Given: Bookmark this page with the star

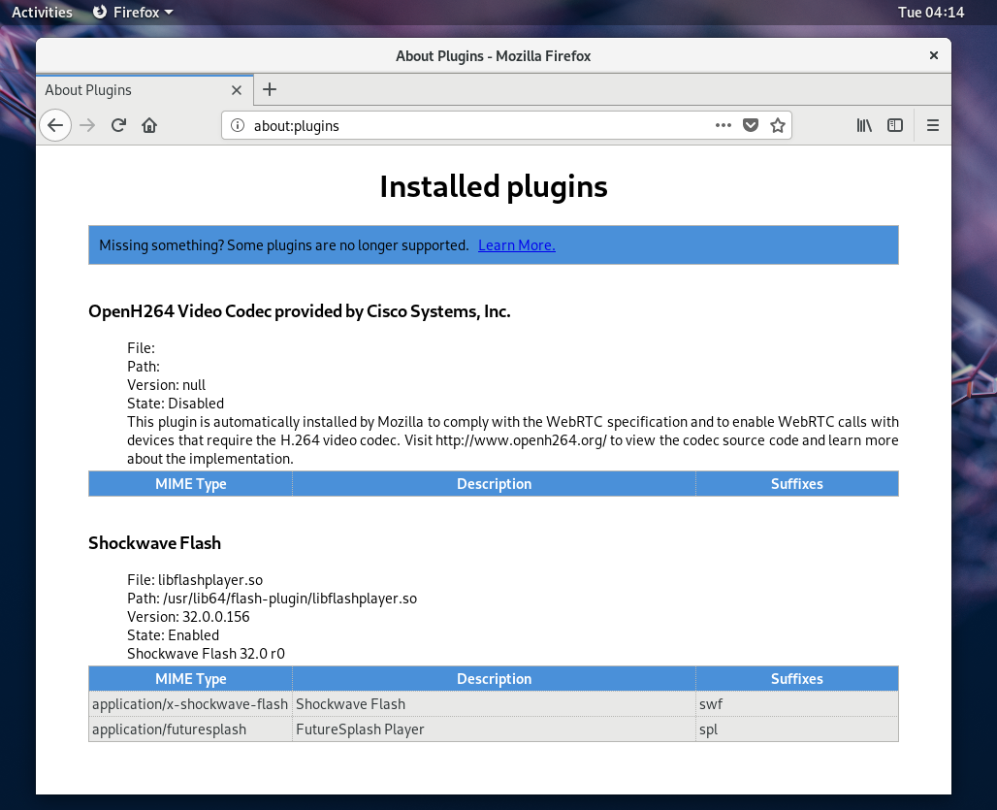Looking at the screenshot, I should [x=777, y=125].
